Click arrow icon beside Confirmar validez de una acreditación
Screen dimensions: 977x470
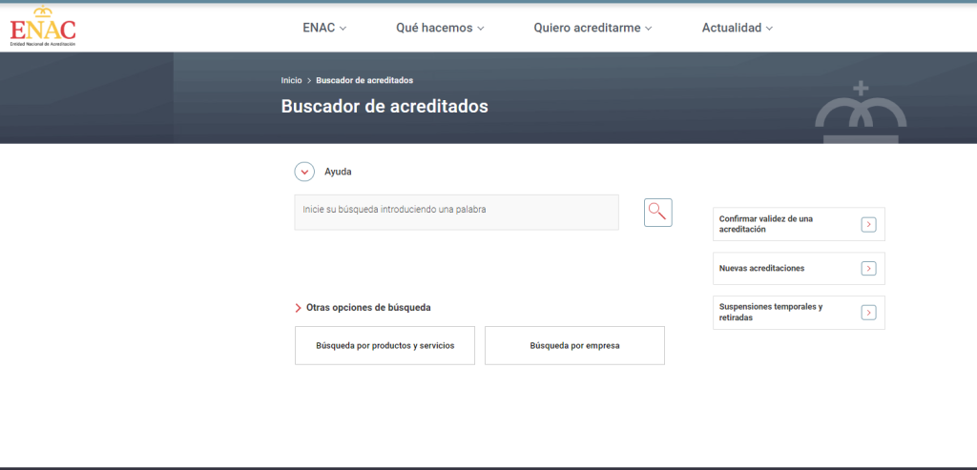coord(868,225)
